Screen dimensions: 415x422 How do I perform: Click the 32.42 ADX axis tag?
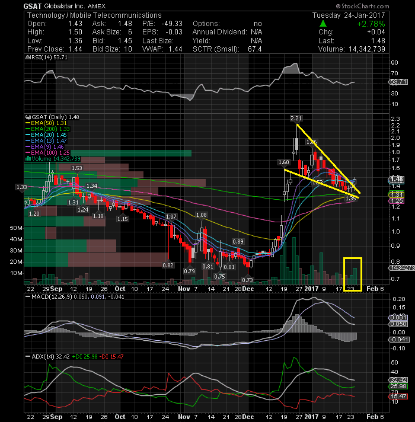[398, 380]
